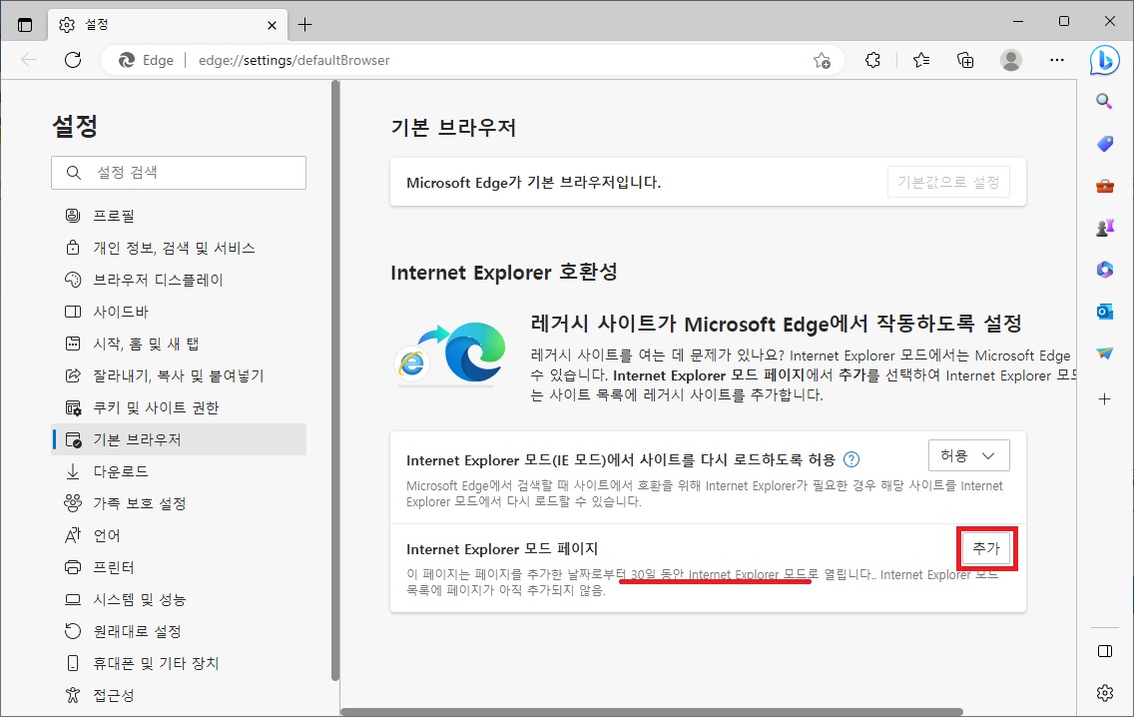Open 시작, 홈 및 새 탭 section
This screenshot has width=1134, height=717.
pos(179,344)
